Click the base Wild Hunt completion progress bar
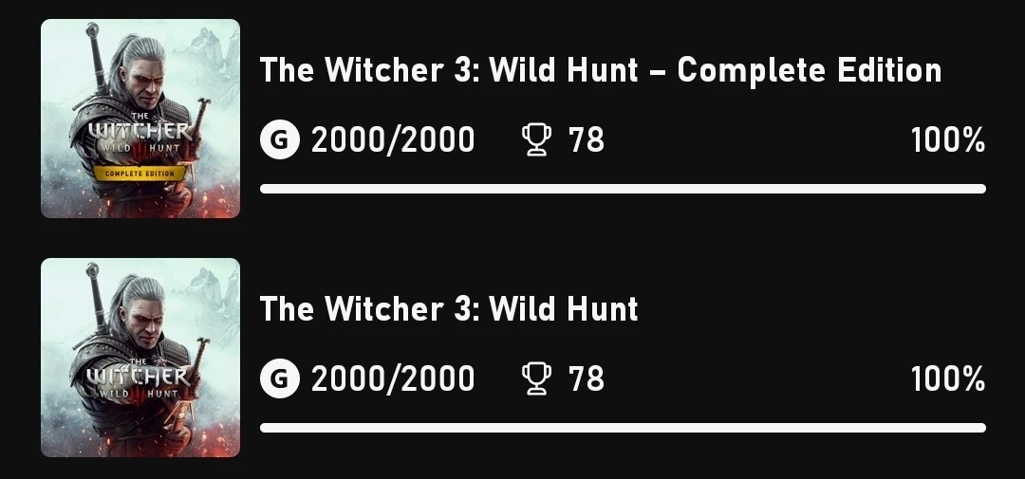This screenshot has width=1025, height=479. [x=623, y=428]
